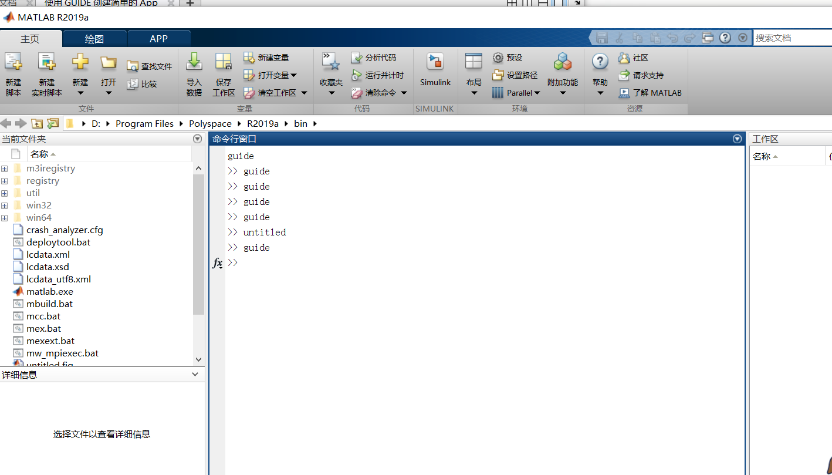Click 分析代码 (Analyze Code)
The width and height of the screenshot is (832, 475).
[x=374, y=58]
